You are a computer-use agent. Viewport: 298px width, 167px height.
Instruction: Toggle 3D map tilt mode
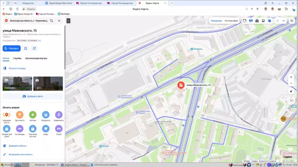coord(291,101)
